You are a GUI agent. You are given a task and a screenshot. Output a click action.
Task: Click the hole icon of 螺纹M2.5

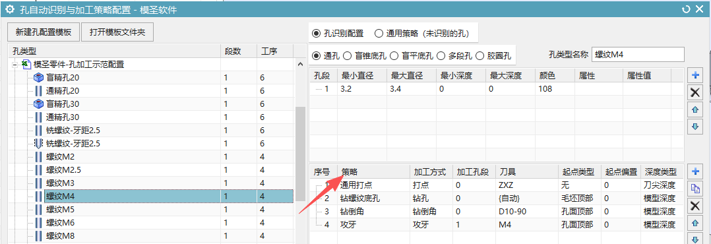tap(39, 170)
